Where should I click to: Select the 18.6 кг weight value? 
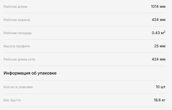coord(160,100)
